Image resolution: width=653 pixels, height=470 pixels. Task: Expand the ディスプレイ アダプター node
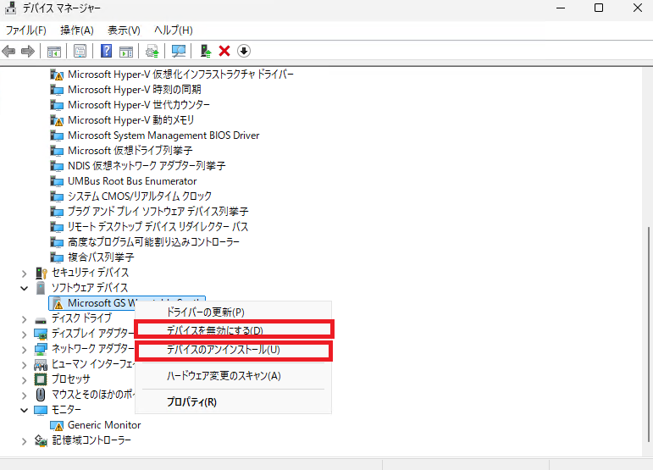pos(25,335)
